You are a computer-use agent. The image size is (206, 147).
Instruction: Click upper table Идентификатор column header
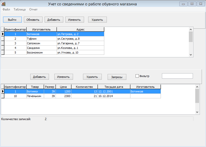15,29
